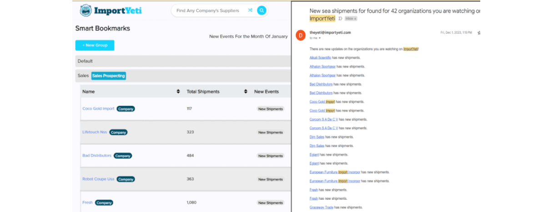Click New Events For the Month heading

pos(248,36)
